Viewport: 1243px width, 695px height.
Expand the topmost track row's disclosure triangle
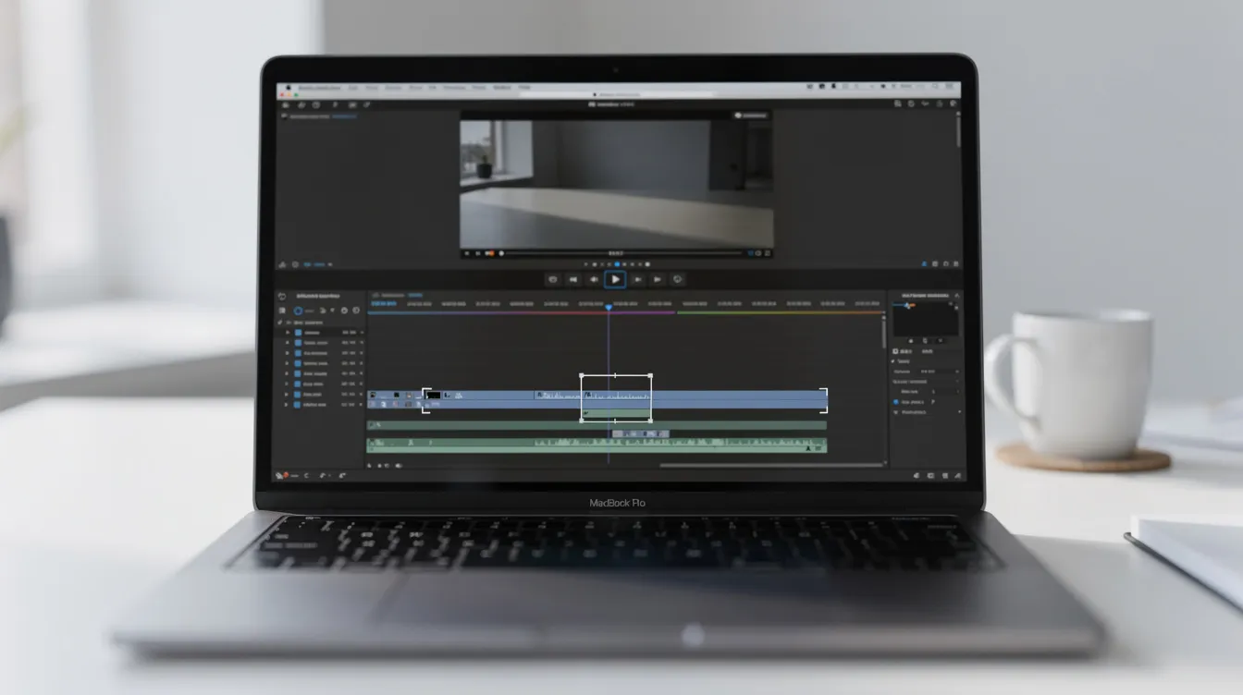[287, 333]
